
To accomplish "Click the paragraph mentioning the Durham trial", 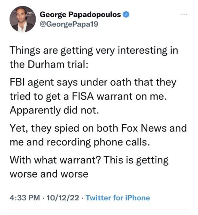I will pos(94,58).
